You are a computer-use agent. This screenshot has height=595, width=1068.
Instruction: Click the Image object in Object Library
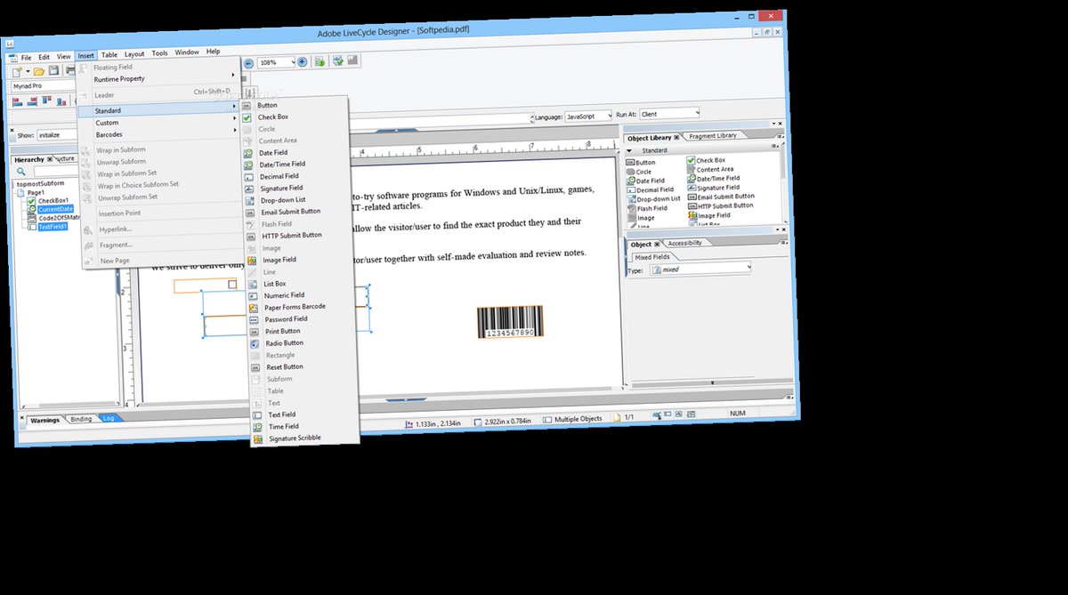(642, 218)
